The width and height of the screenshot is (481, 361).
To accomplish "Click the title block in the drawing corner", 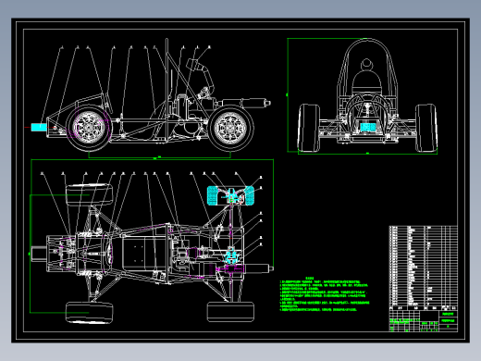I will coord(424,321).
